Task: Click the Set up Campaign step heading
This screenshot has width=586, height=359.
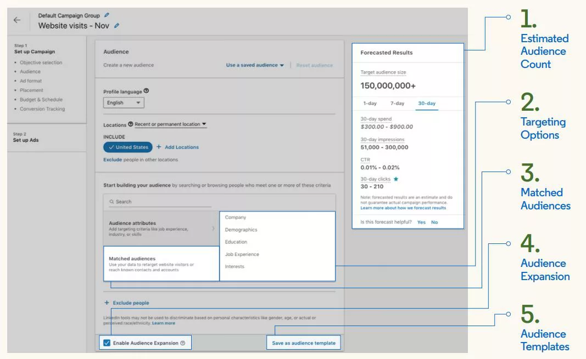Action: point(35,52)
